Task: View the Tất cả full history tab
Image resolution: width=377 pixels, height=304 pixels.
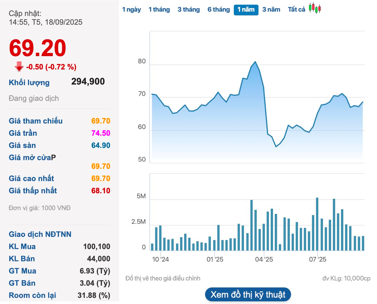Action: point(296,10)
